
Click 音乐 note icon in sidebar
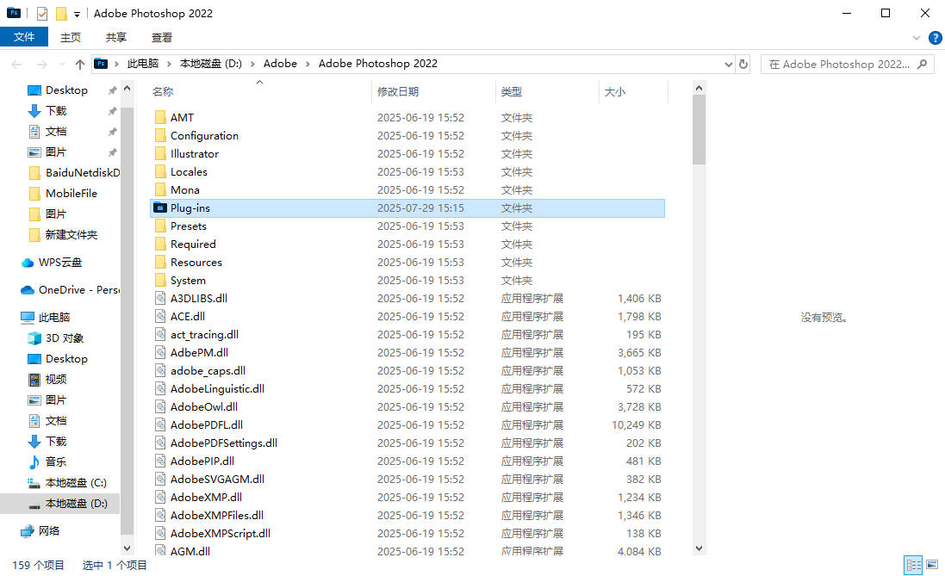pyautogui.click(x=34, y=462)
